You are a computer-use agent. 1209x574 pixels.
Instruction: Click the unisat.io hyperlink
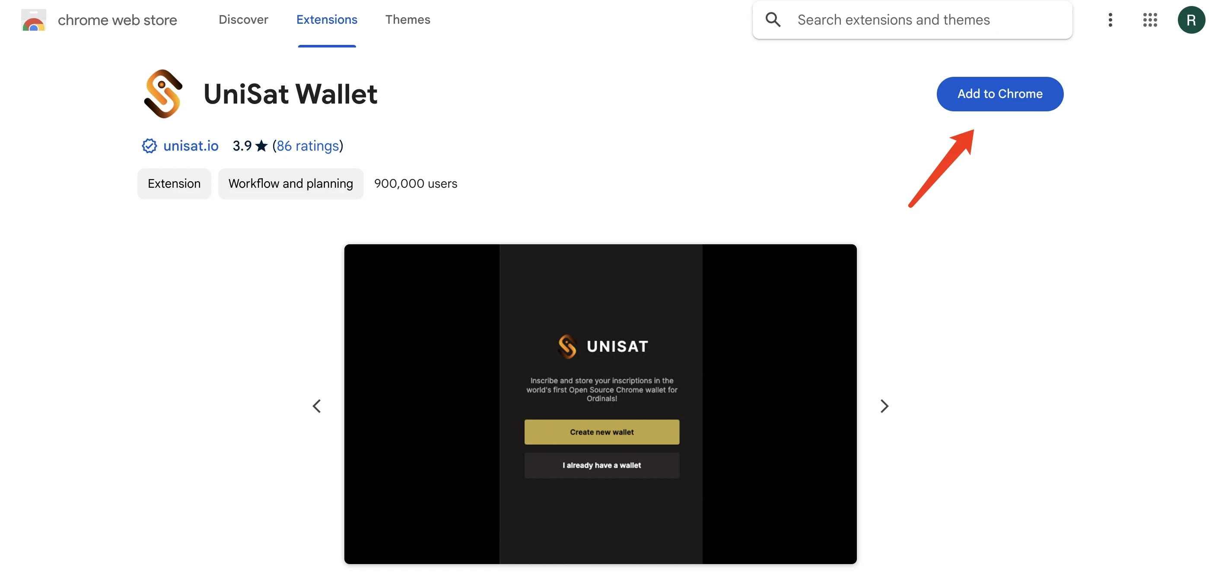point(191,145)
